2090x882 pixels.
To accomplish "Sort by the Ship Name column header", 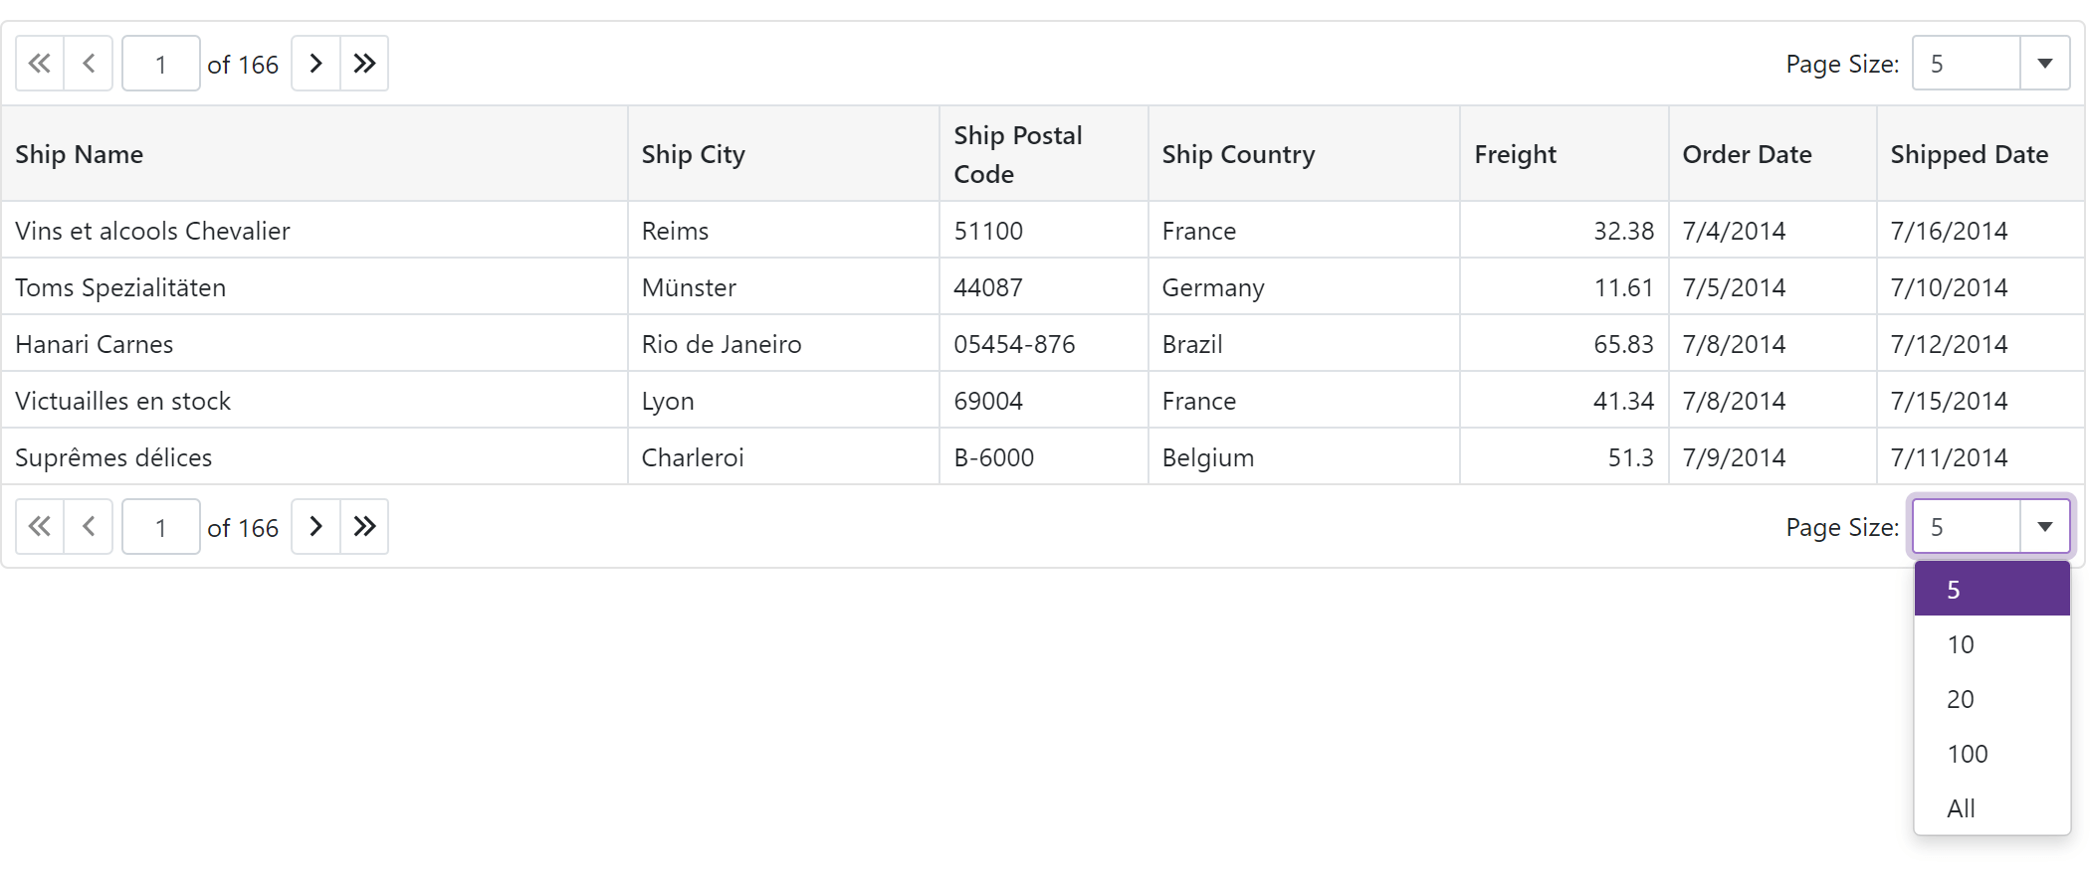I will pyautogui.click(x=80, y=154).
